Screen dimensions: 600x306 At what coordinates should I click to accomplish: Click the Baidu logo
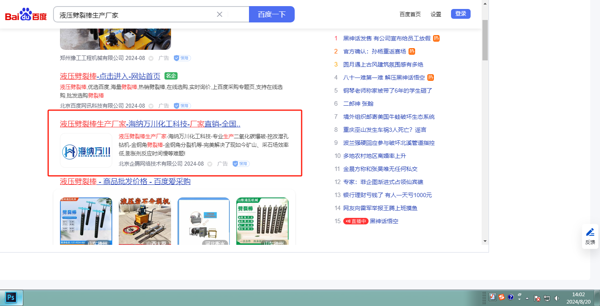[26, 15]
